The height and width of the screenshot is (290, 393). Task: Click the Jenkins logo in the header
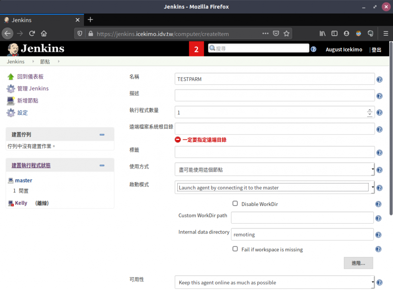click(x=36, y=49)
